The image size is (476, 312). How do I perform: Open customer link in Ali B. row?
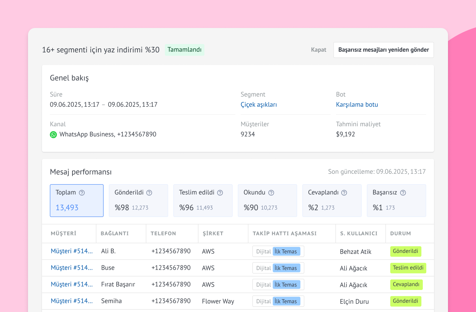[72, 251]
